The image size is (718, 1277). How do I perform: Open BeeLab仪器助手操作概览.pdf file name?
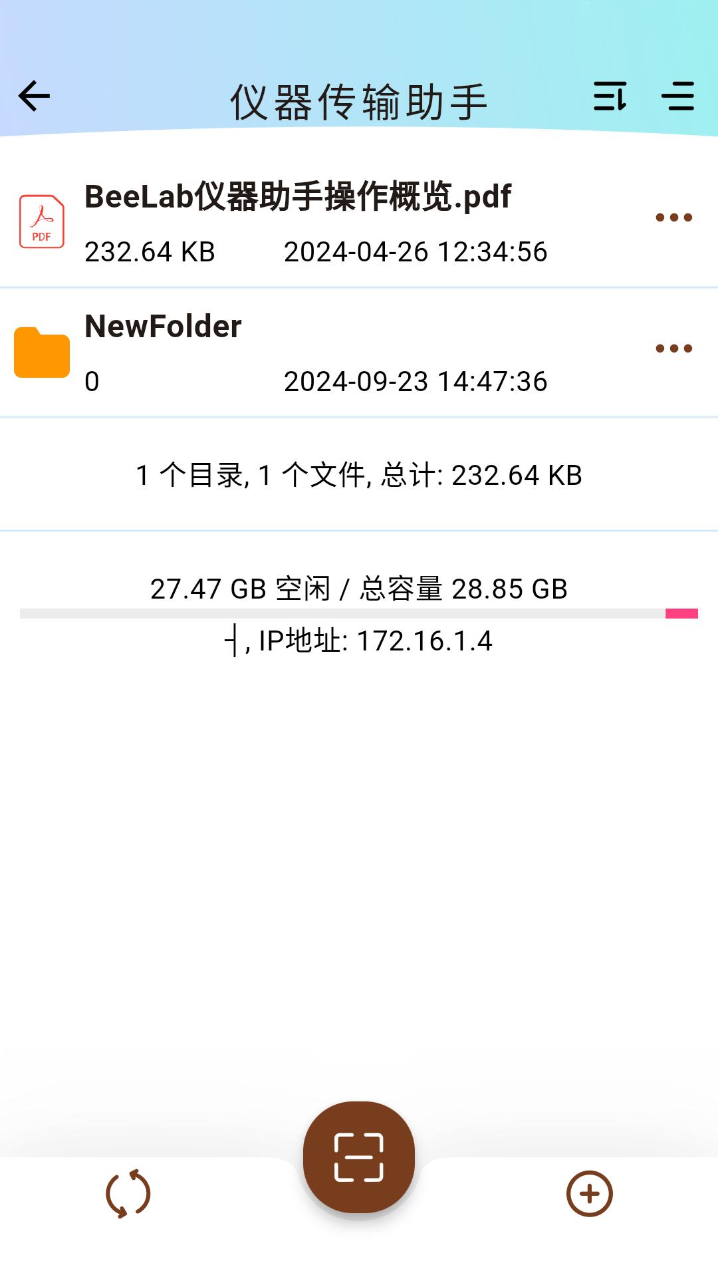[x=298, y=197]
